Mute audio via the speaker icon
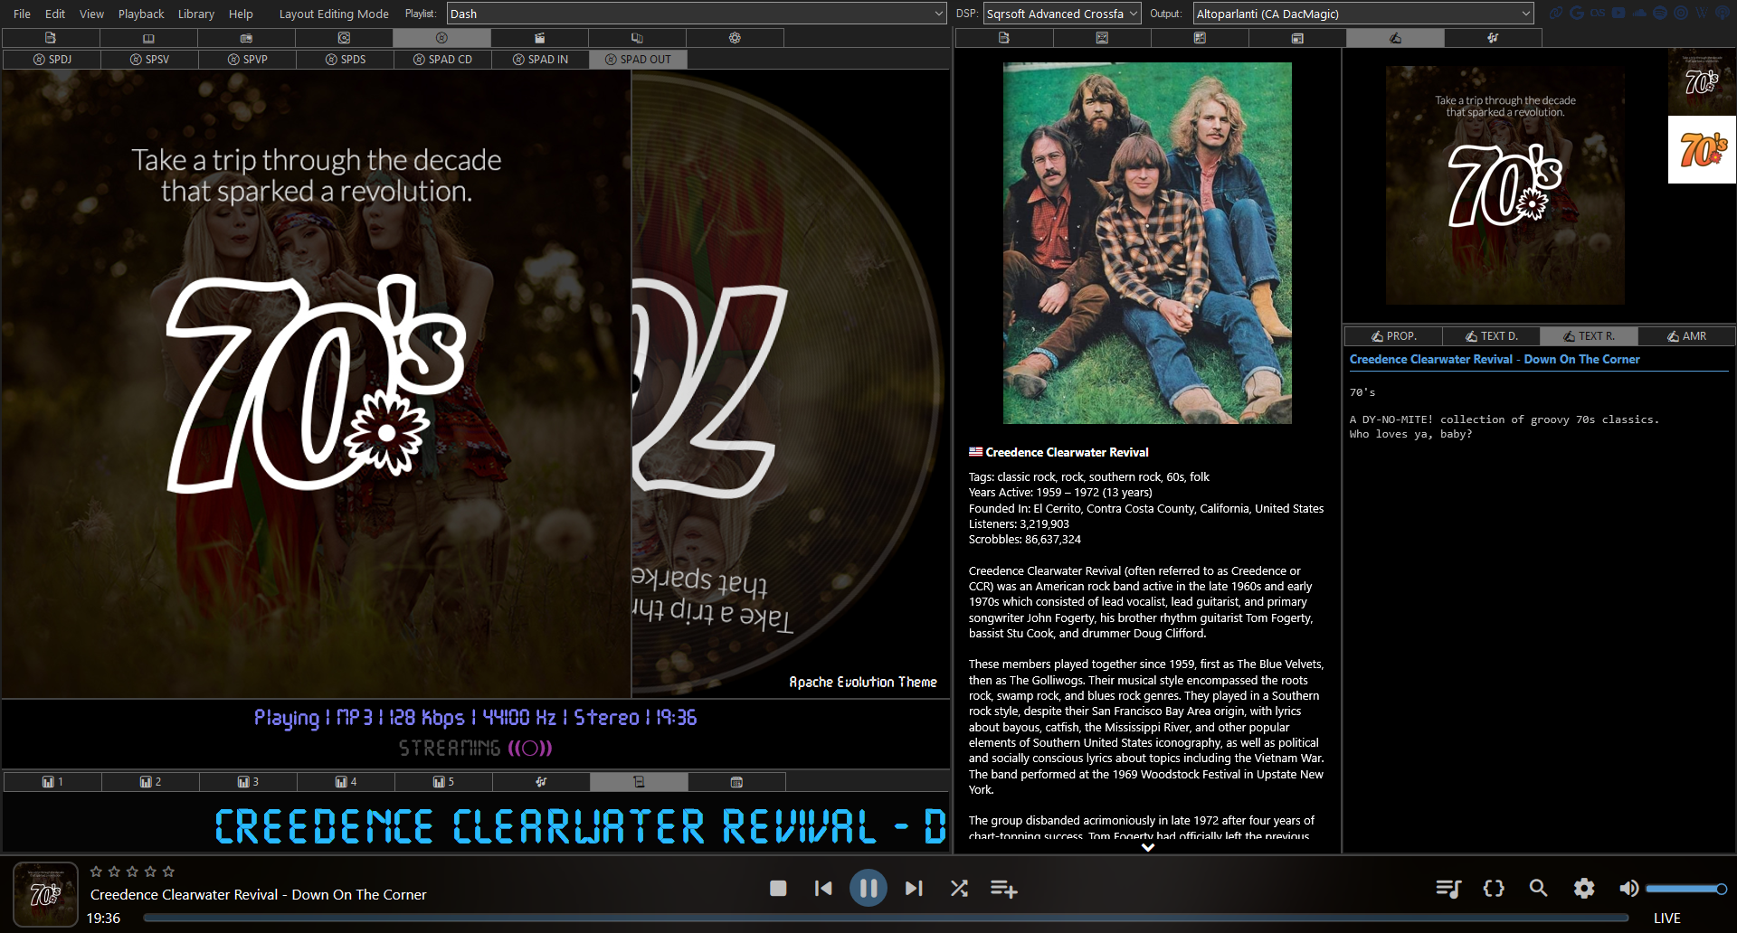The height and width of the screenshot is (933, 1737). click(1628, 889)
